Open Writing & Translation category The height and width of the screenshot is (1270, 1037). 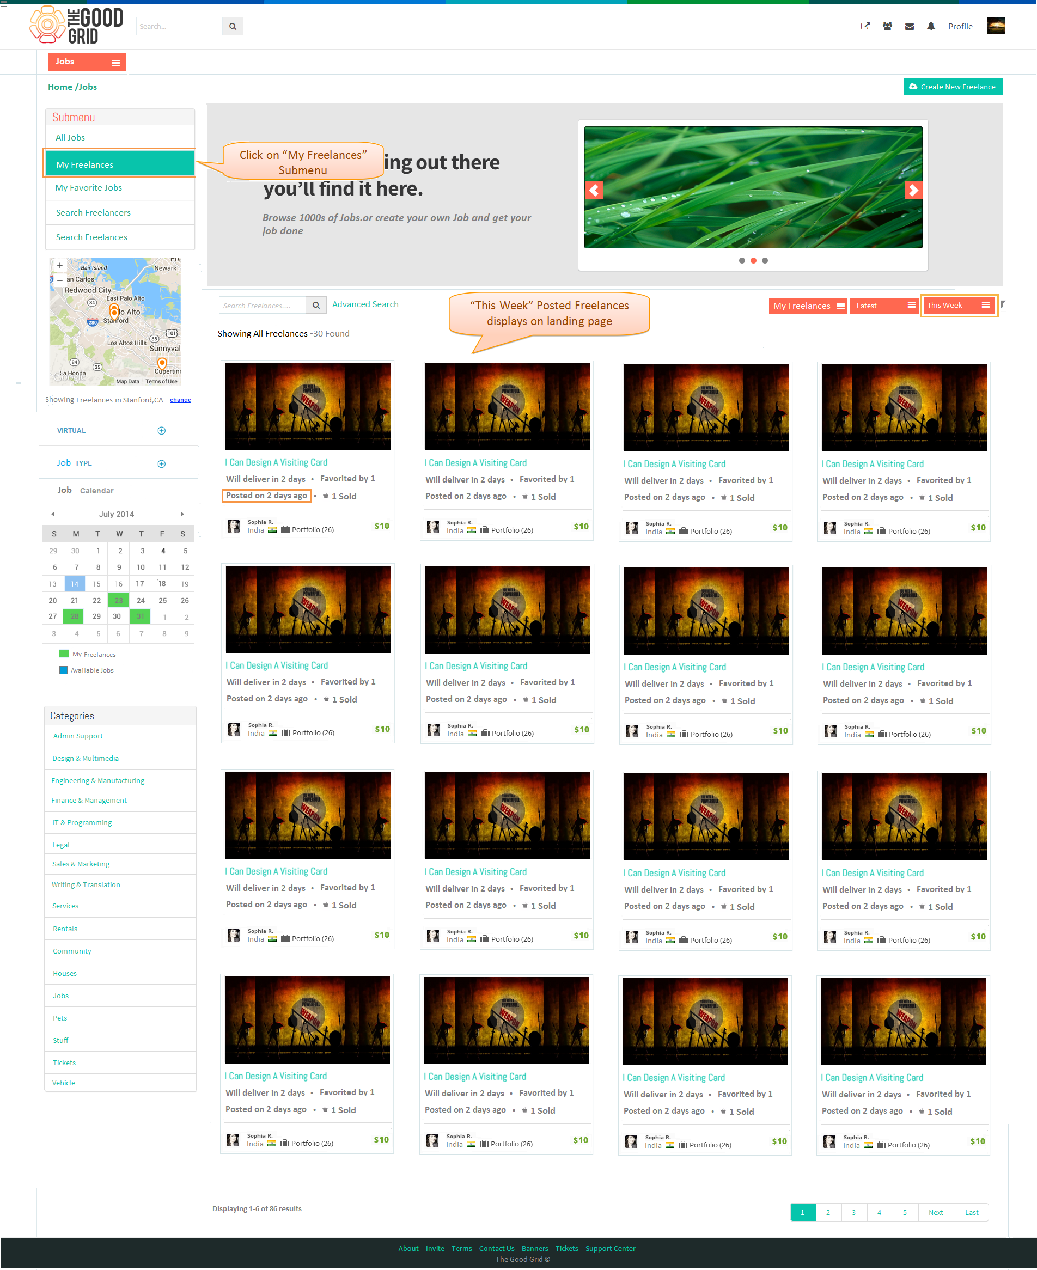click(86, 886)
